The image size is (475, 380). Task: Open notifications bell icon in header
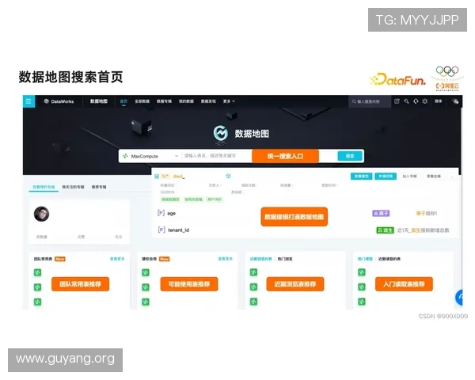416,101
